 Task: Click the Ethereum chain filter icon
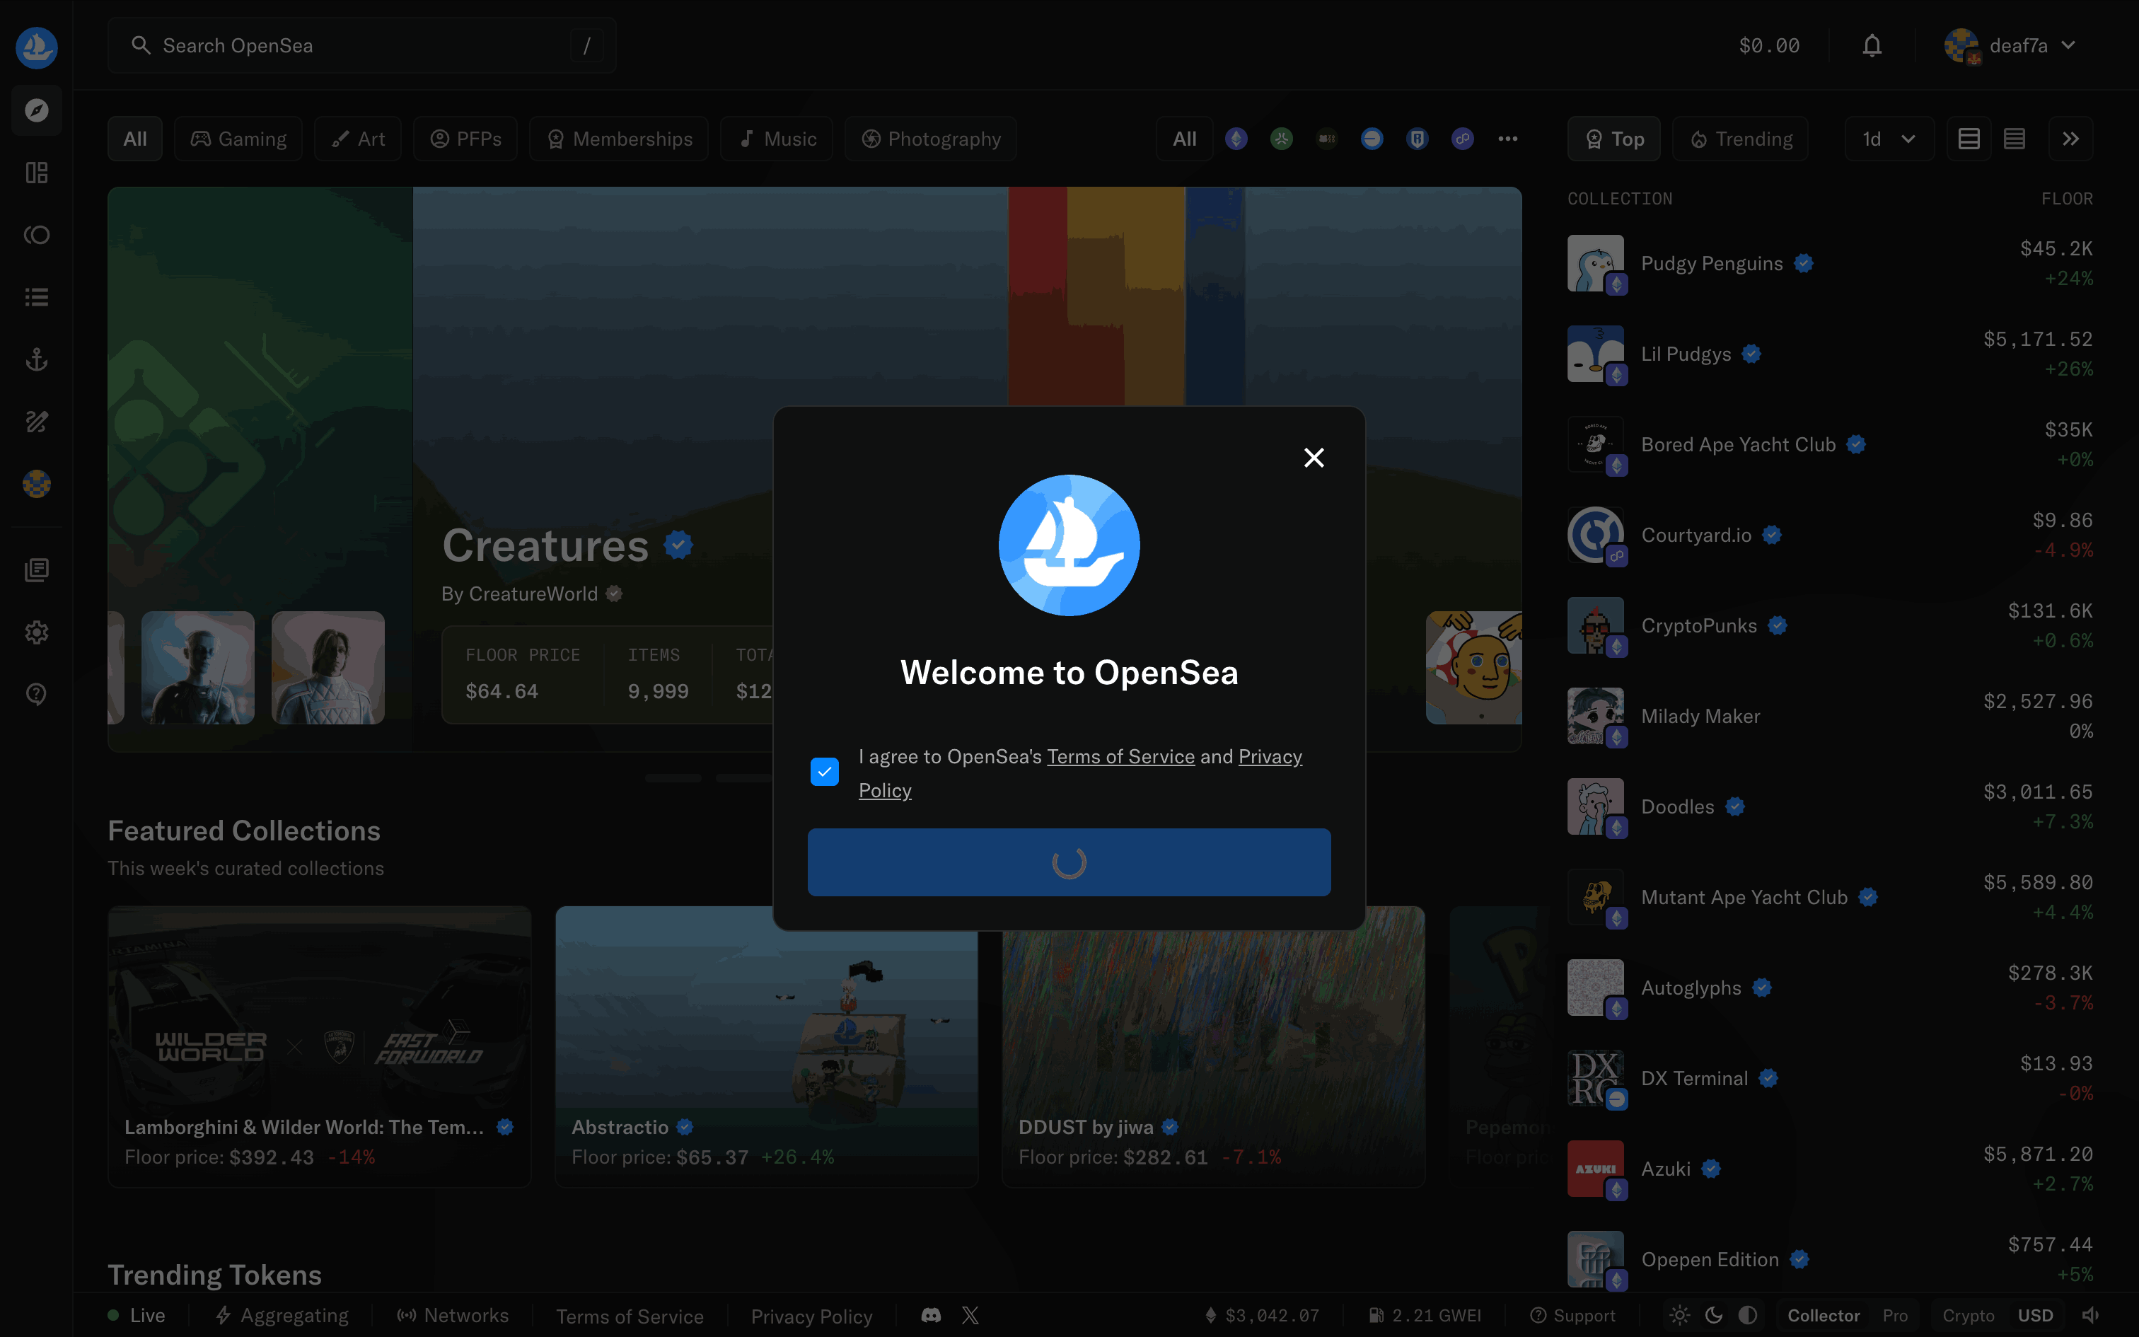coord(1236,139)
